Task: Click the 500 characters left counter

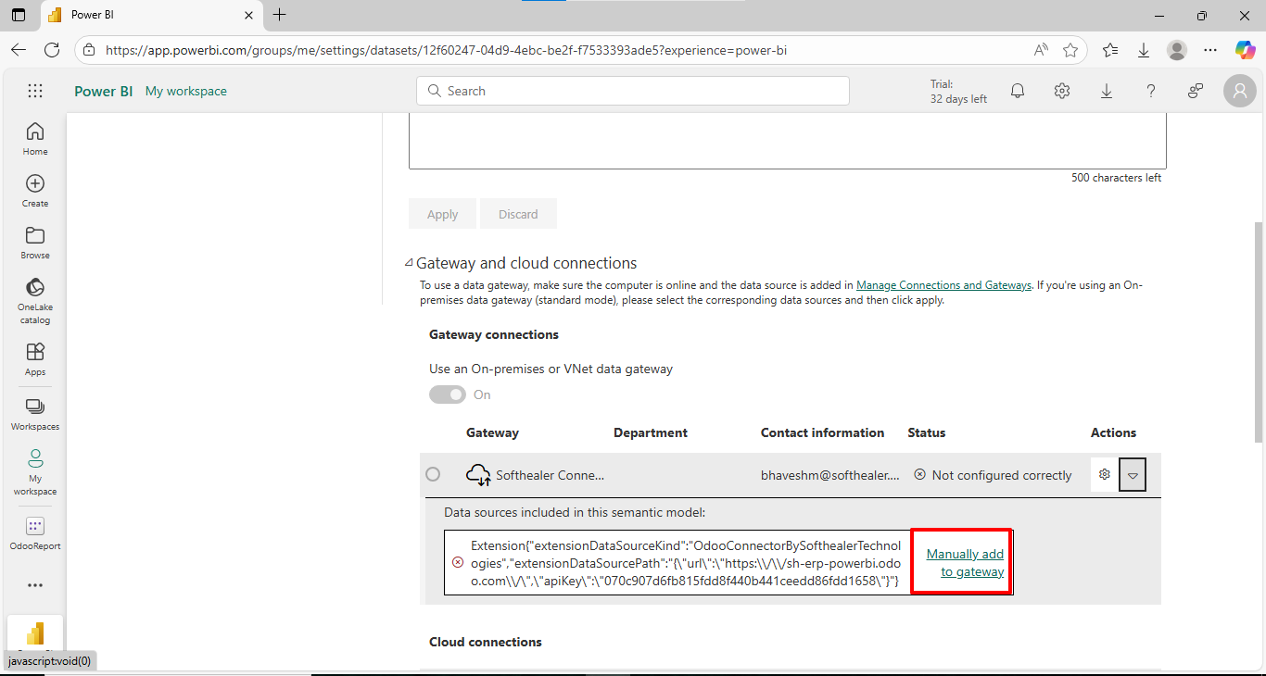Action: click(x=1116, y=178)
